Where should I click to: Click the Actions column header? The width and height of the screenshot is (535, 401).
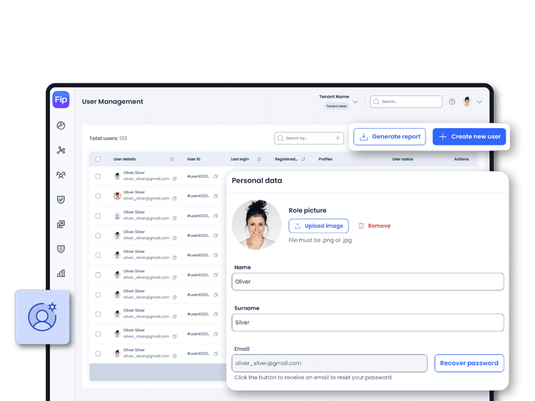pos(461,159)
